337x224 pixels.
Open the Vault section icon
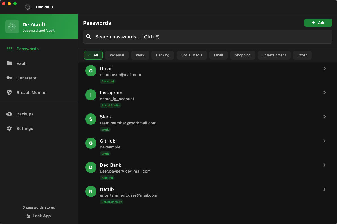[x=9, y=63]
